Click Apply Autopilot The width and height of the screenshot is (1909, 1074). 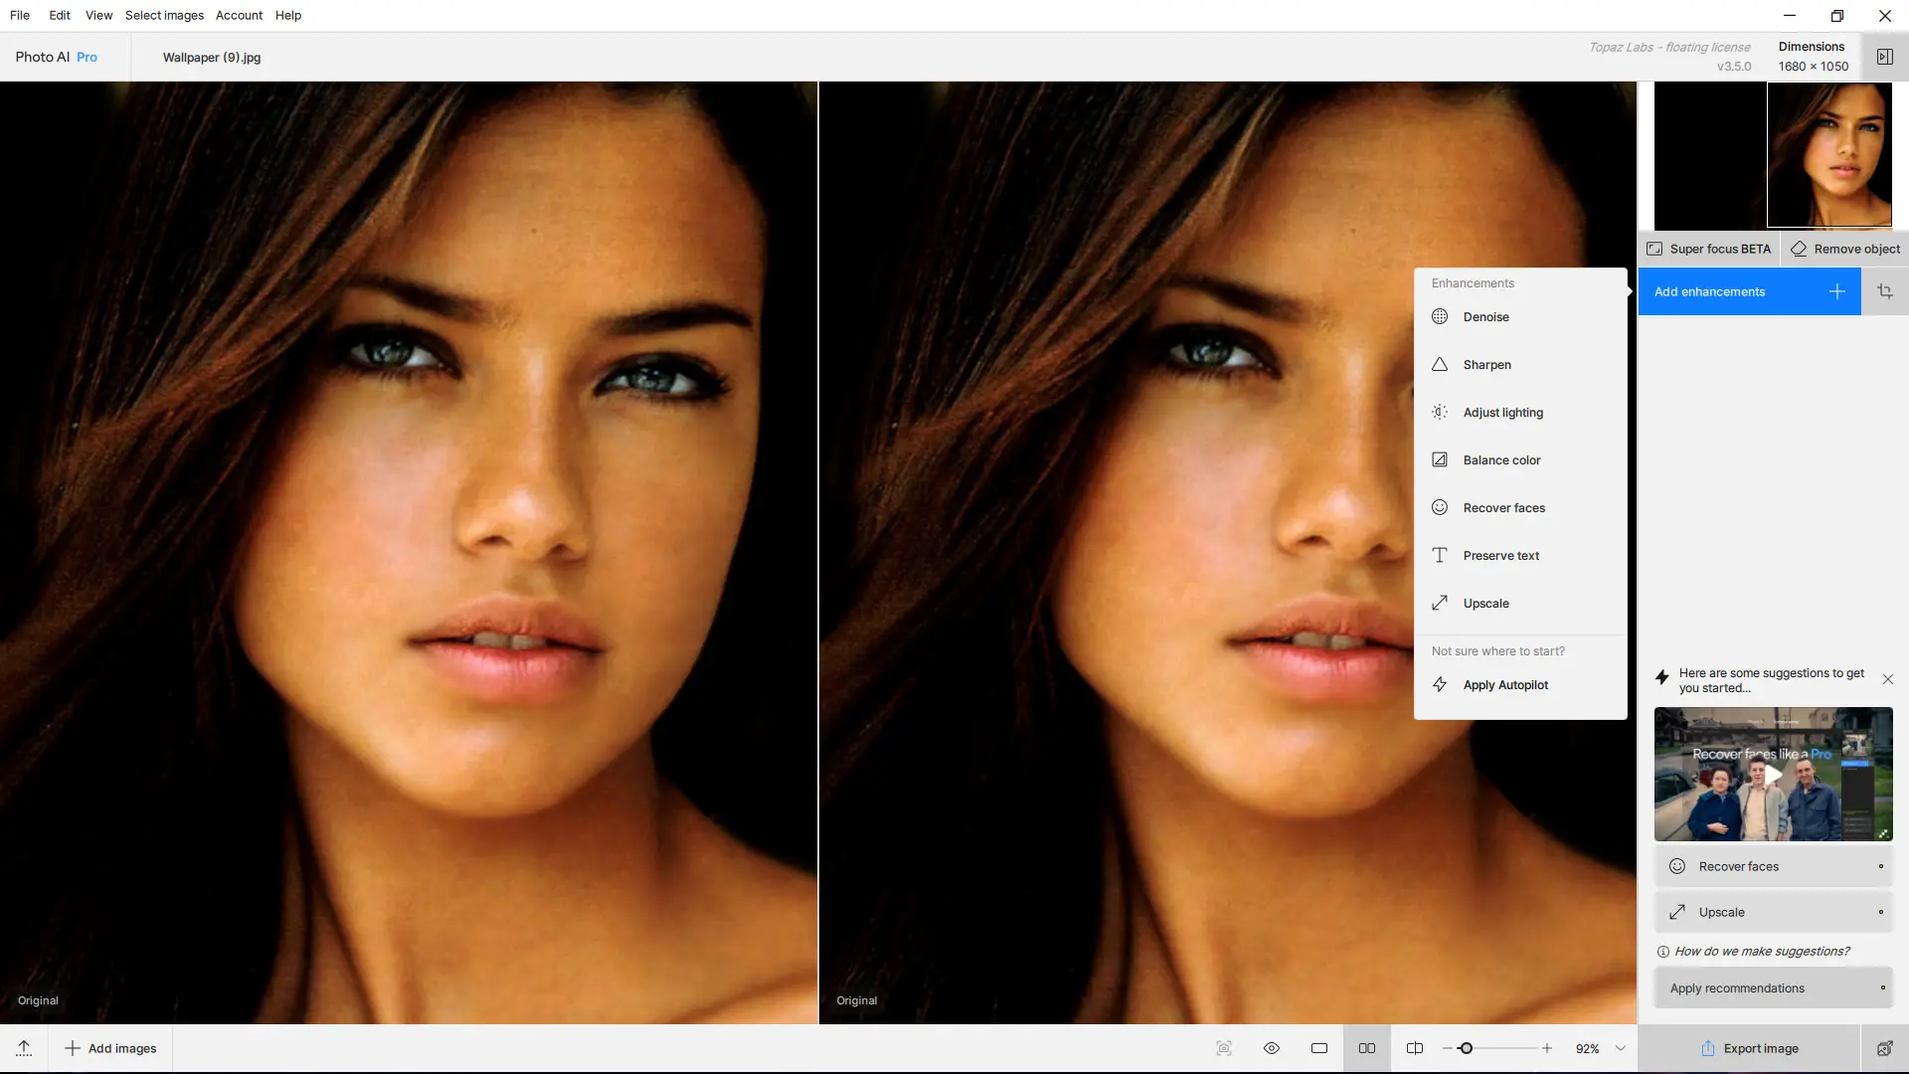click(1504, 685)
